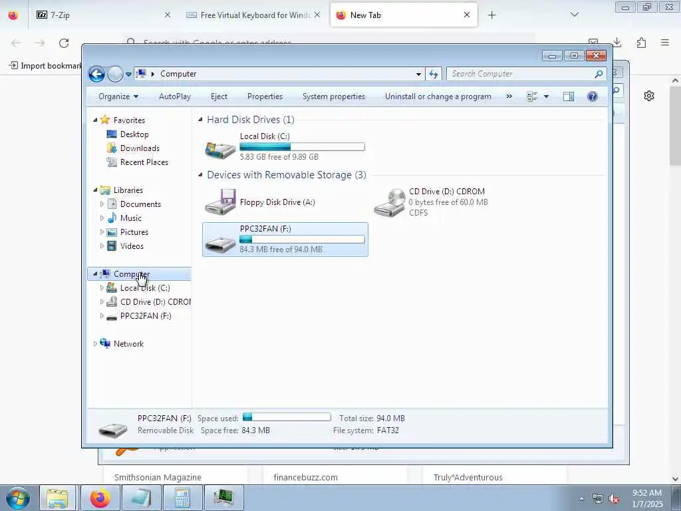Image resolution: width=681 pixels, height=511 pixels.
Task: Collapse the Favorites group
Action: [x=95, y=120]
